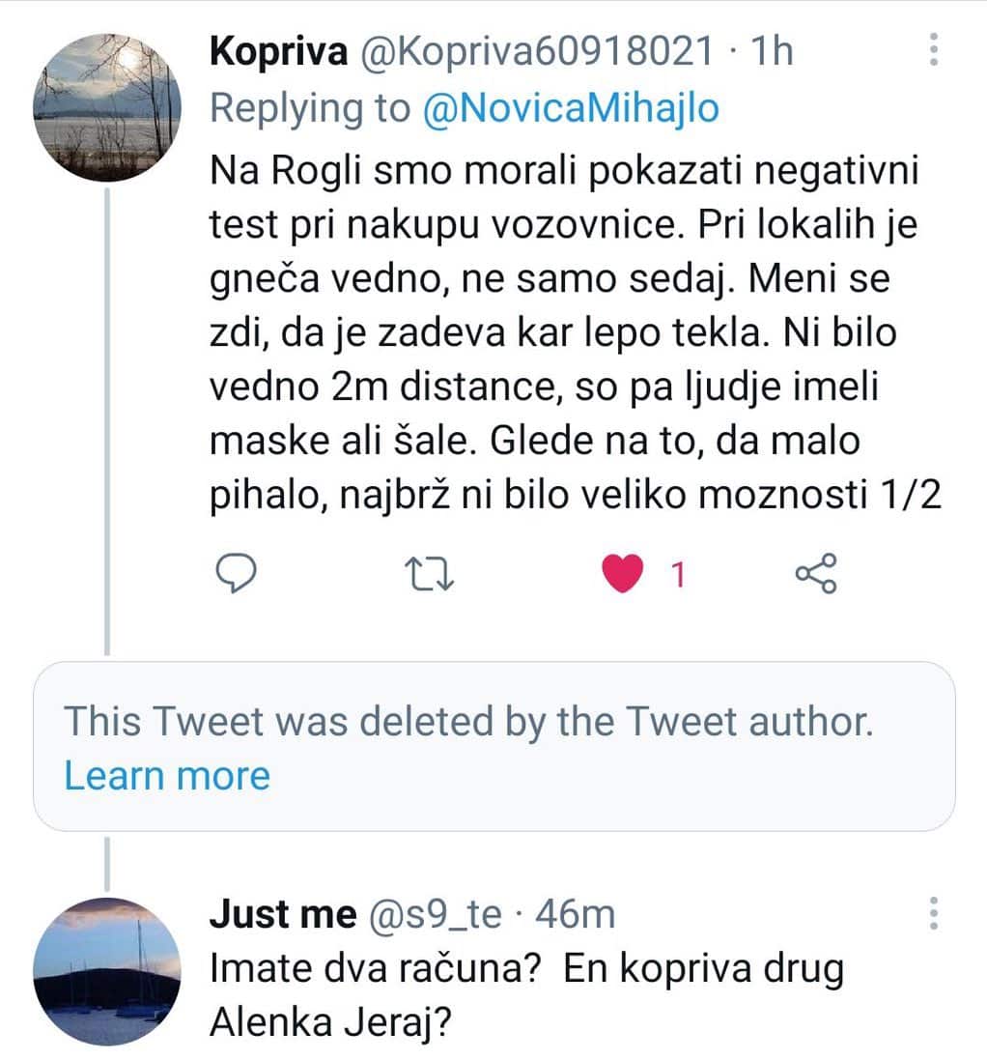987x1061 pixels.
Task: Open Kopriva's profile picture
Action: click(105, 107)
